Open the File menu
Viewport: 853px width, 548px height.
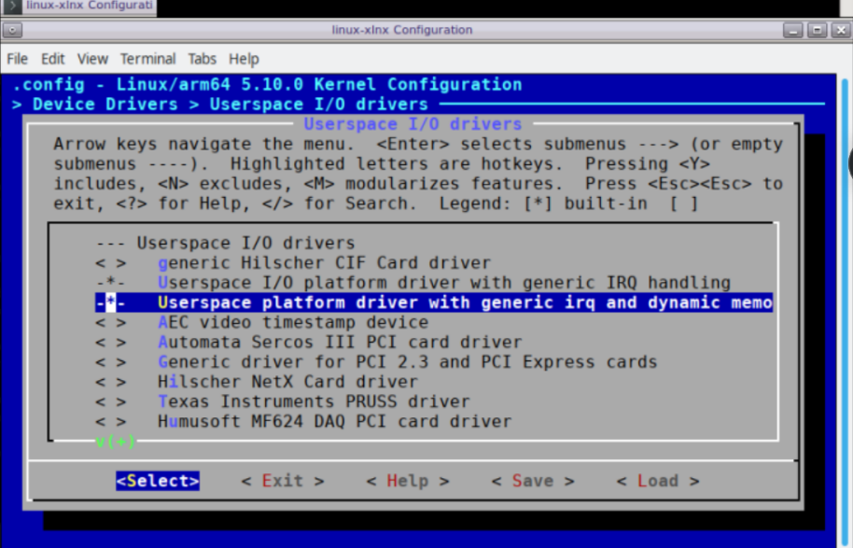click(x=17, y=59)
